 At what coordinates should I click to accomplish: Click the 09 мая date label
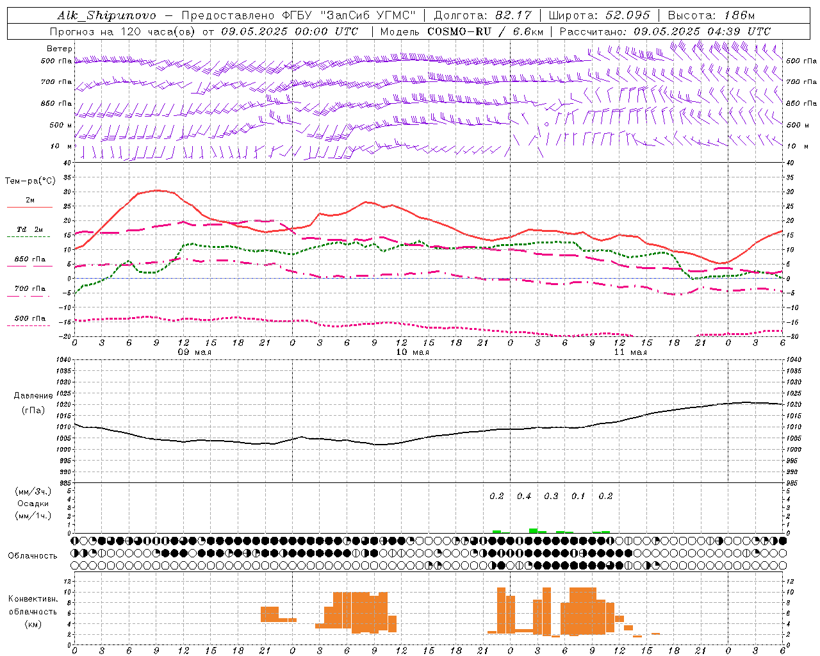click(195, 352)
